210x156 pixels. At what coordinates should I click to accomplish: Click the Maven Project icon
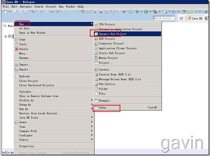tap(96, 58)
